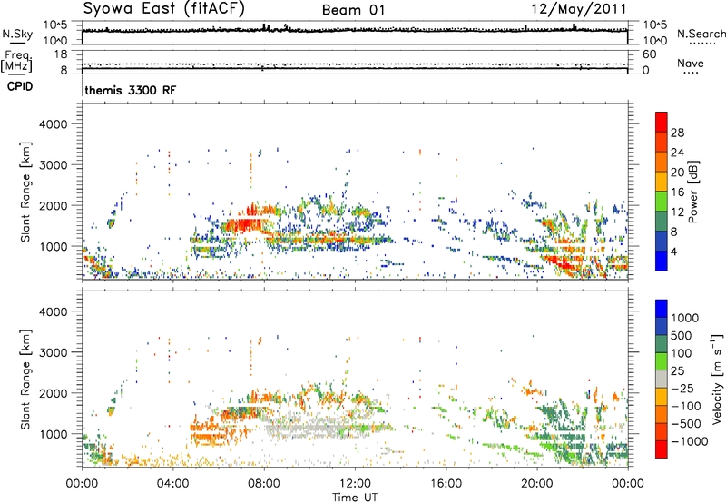Click the '4000' tick on the power panel axis
The height and width of the screenshot is (503, 726).
[54, 124]
